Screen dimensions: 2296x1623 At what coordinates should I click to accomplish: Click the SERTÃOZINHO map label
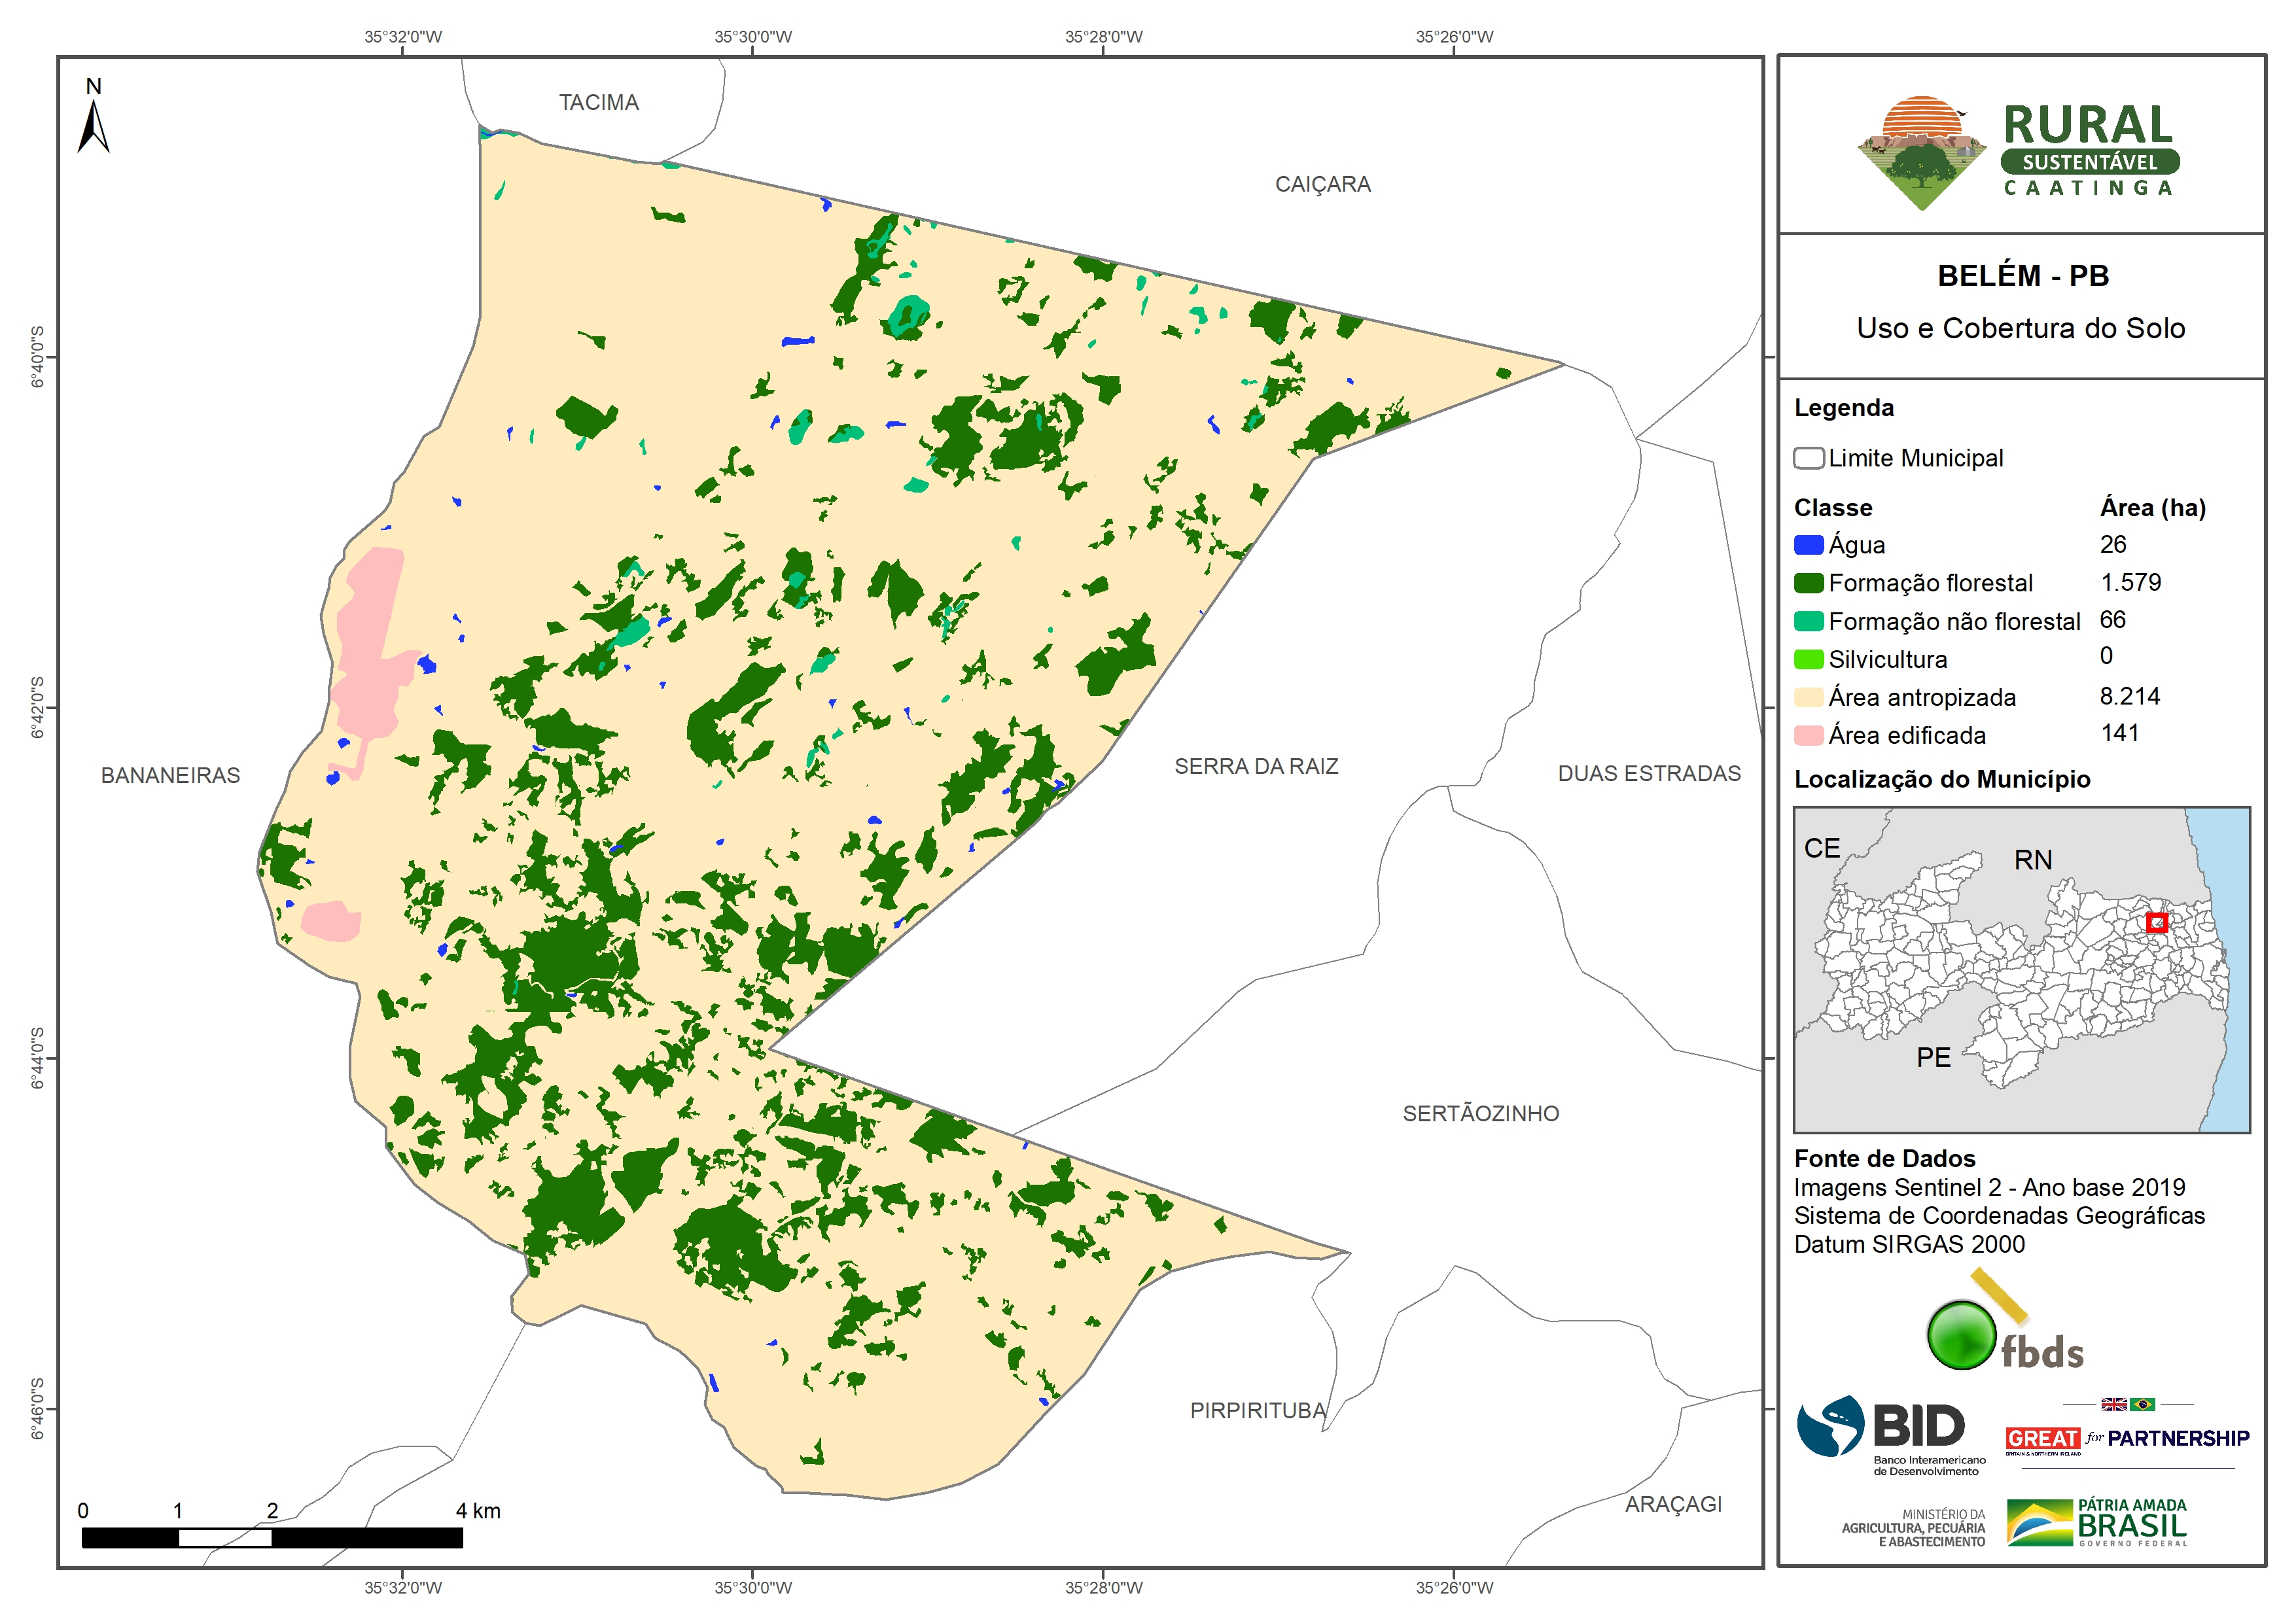[1480, 1113]
